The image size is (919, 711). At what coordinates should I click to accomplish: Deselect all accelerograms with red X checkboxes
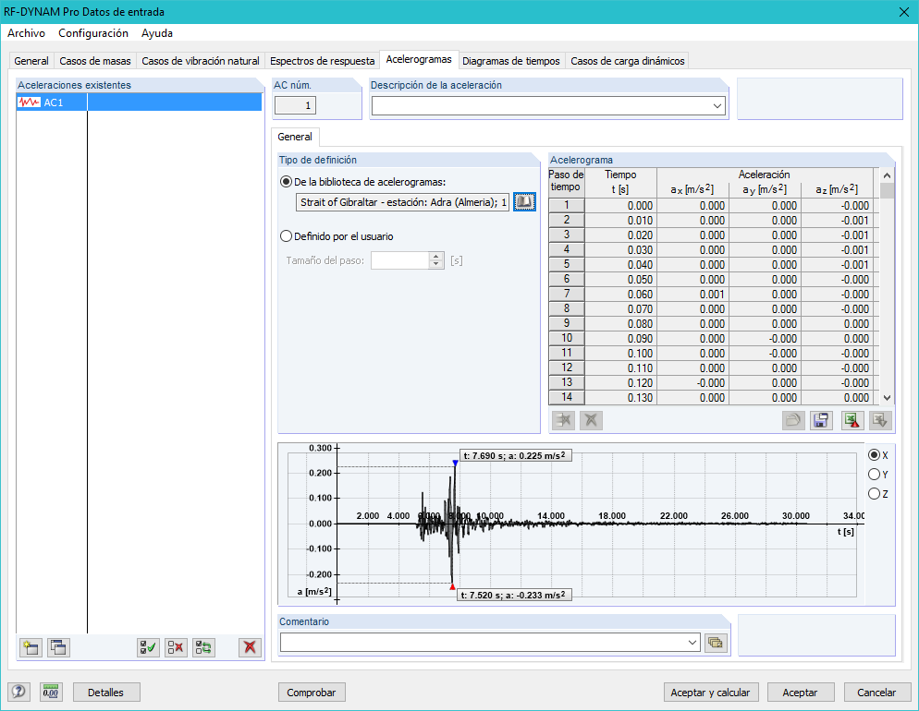(x=176, y=647)
